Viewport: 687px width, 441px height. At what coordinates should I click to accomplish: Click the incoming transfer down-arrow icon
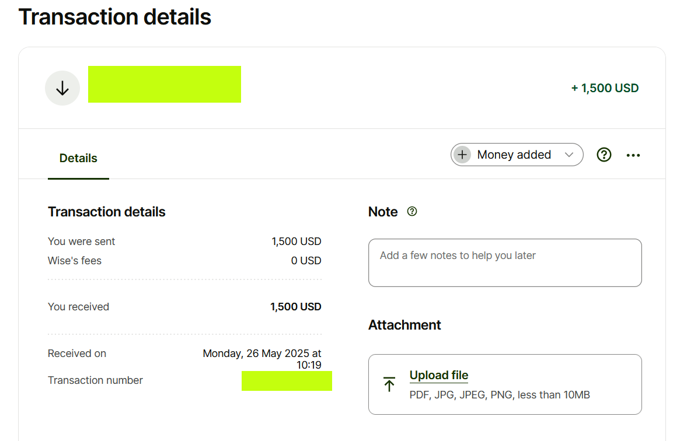(62, 88)
